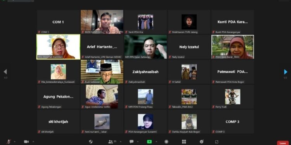
Task: Click Mukhtarom TVRI Jateng profile picture
Action: [x=189, y=22]
